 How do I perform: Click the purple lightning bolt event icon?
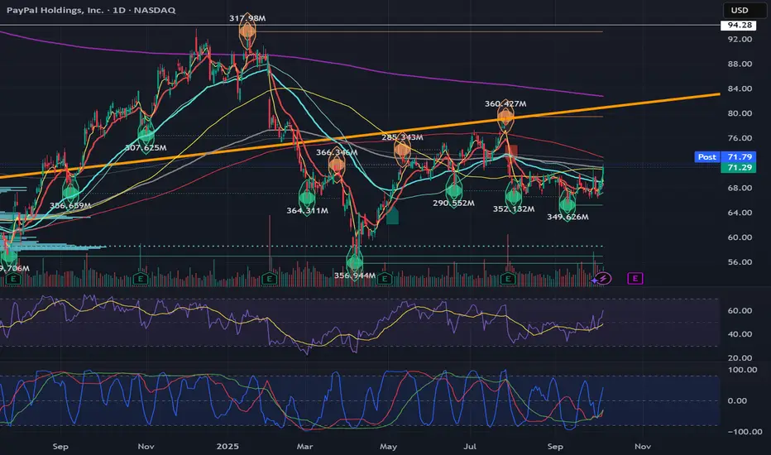click(x=603, y=279)
